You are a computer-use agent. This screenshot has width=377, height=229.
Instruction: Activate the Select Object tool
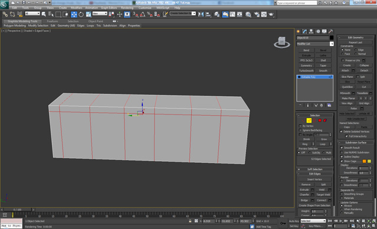(x=44, y=14)
